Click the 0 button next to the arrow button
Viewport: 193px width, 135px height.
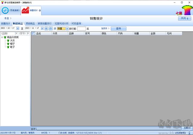[51, 28]
